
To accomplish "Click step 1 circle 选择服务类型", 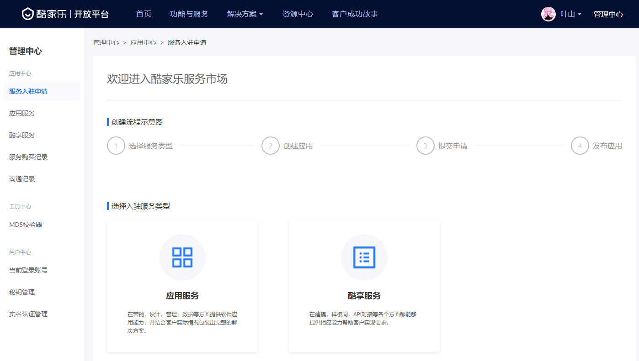I will [116, 146].
